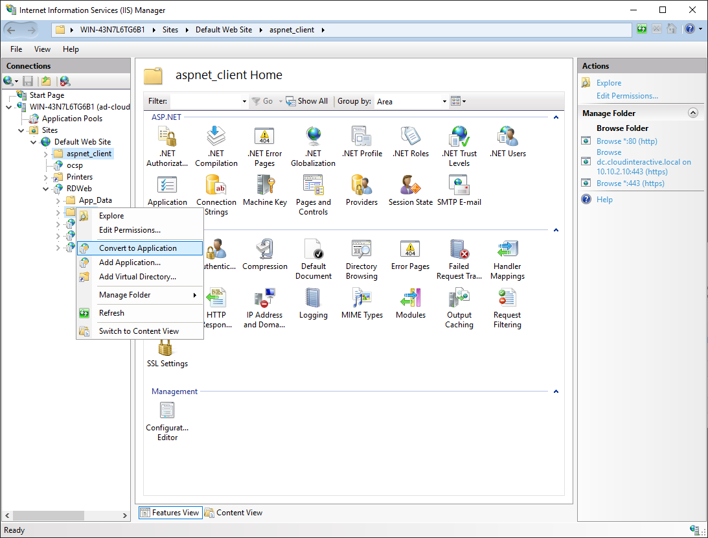Open Machine Key feature
The image size is (708, 538).
(x=264, y=191)
